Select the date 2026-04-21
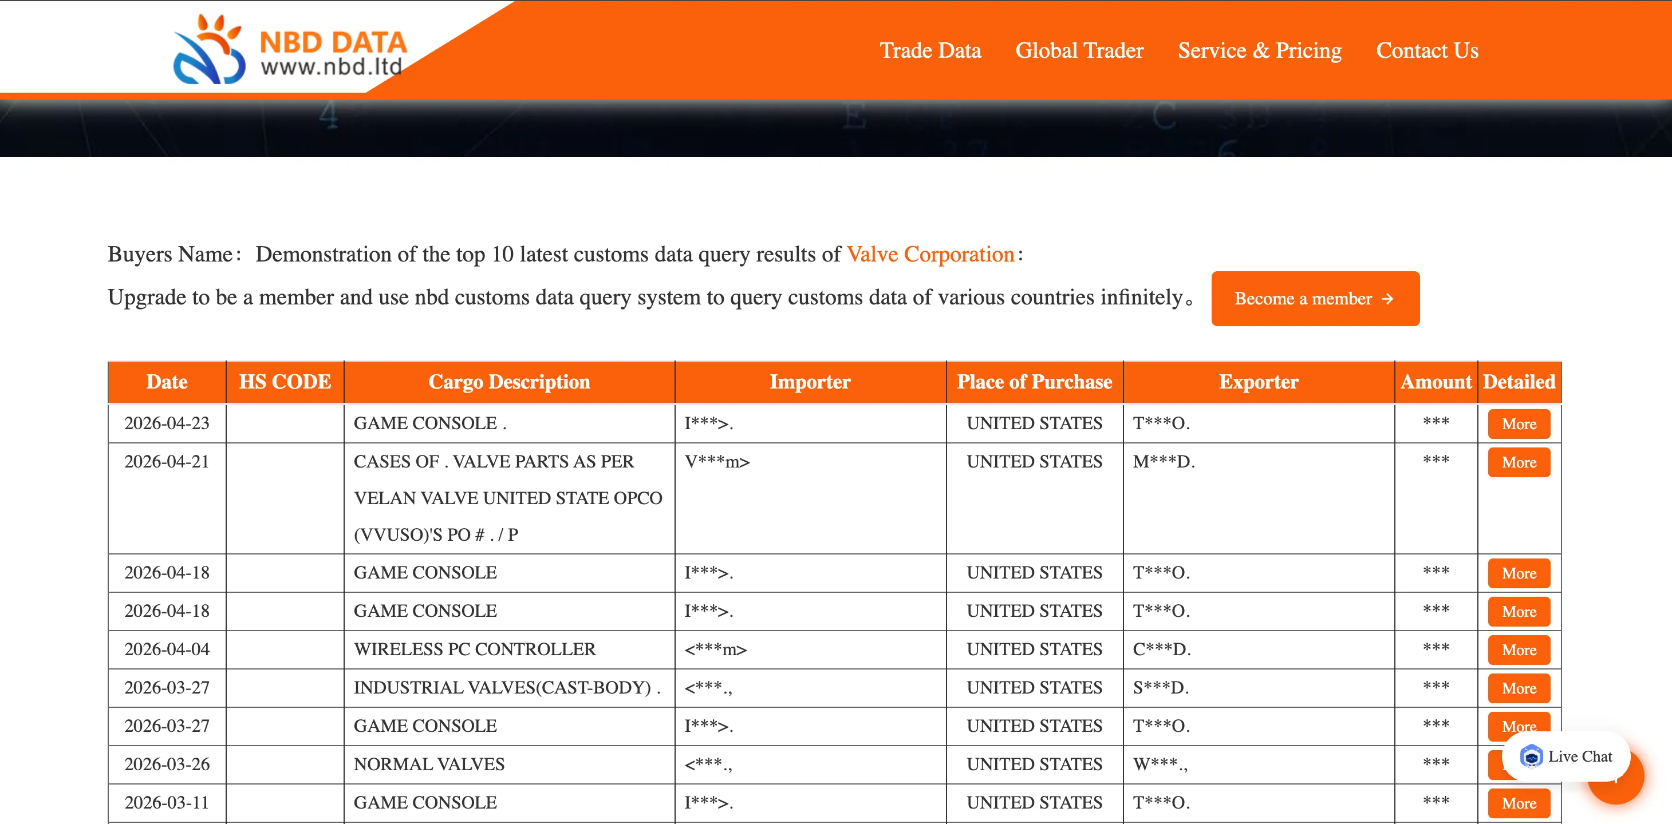The width and height of the screenshot is (1672, 824). click(x=167, y=461)
